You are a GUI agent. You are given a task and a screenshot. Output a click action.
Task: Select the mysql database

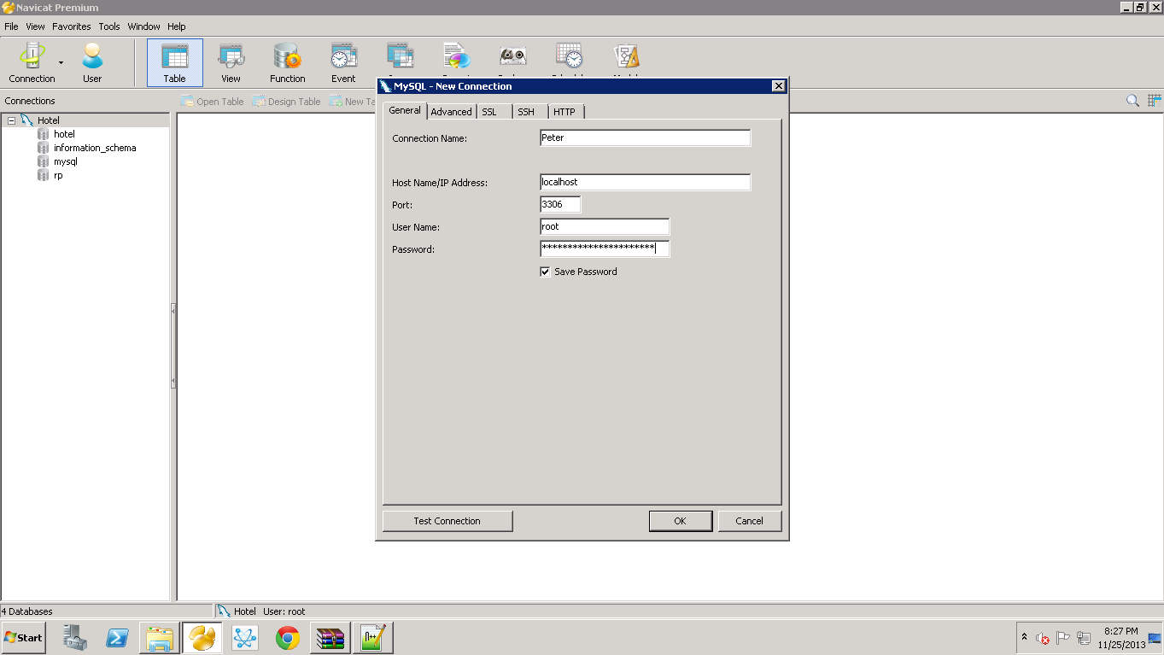click(65, 161)
